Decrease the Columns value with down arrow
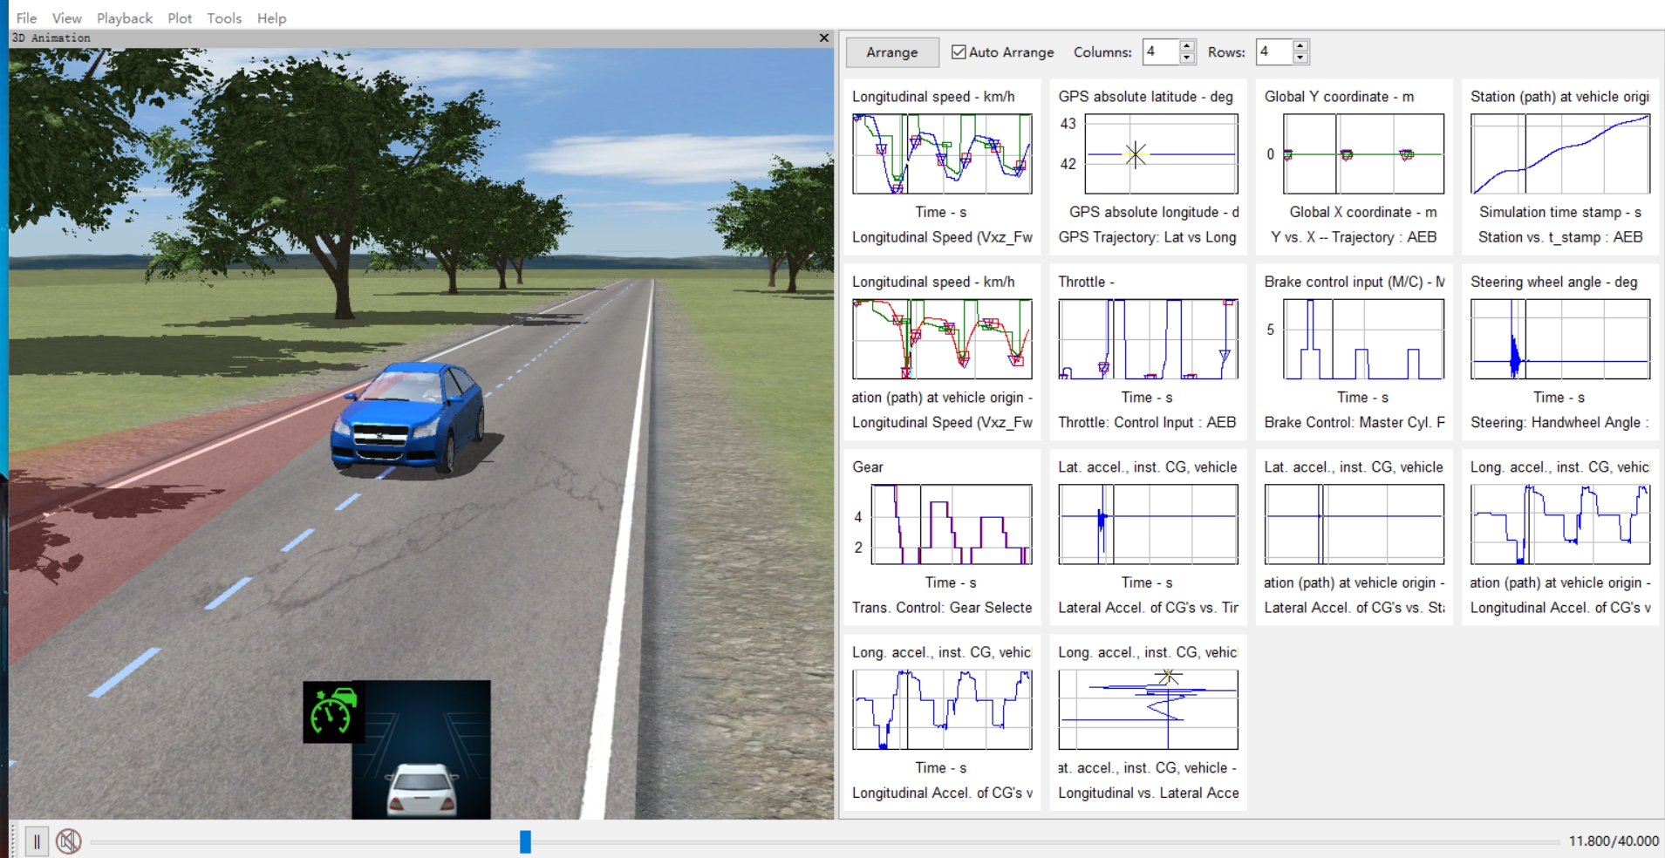 (x=1187, y=58)
